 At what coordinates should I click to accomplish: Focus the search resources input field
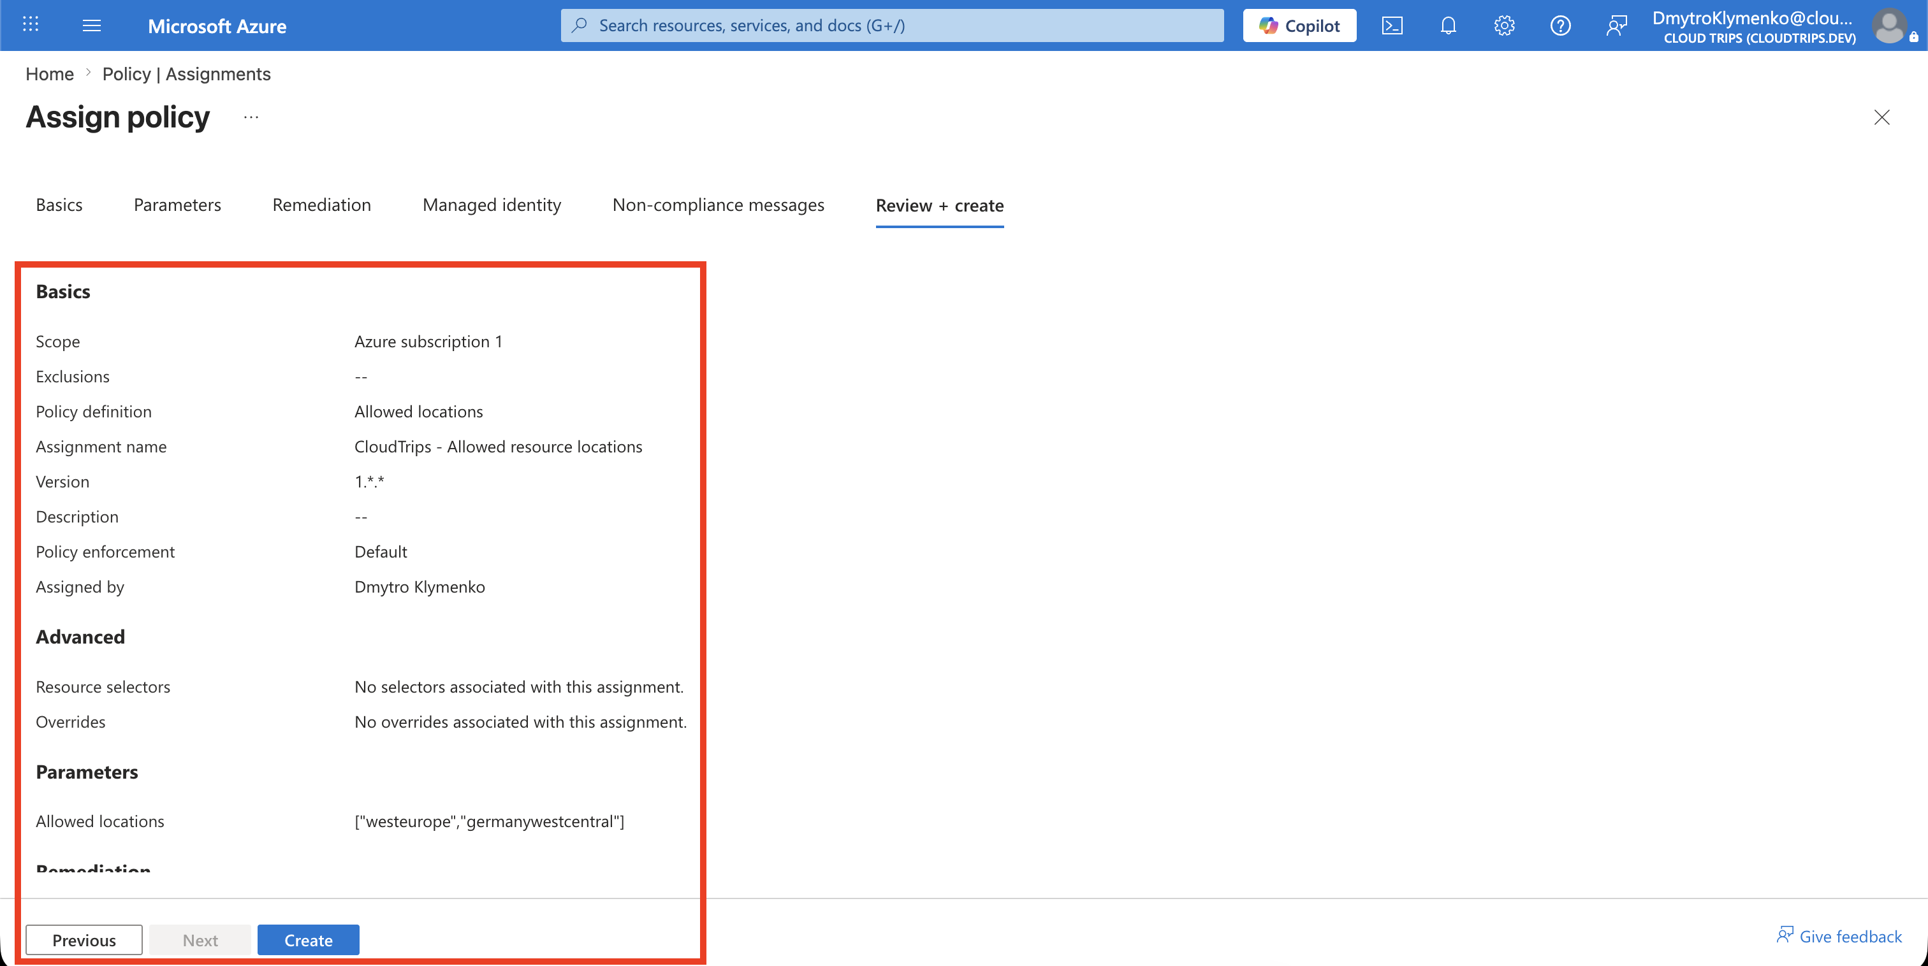[x=892, y=25]
